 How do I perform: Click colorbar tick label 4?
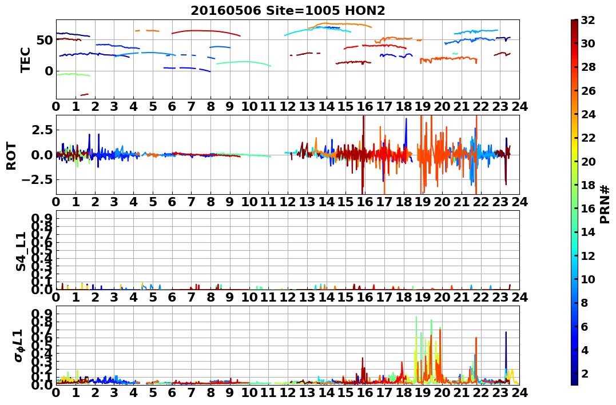(x=585, y=350)
